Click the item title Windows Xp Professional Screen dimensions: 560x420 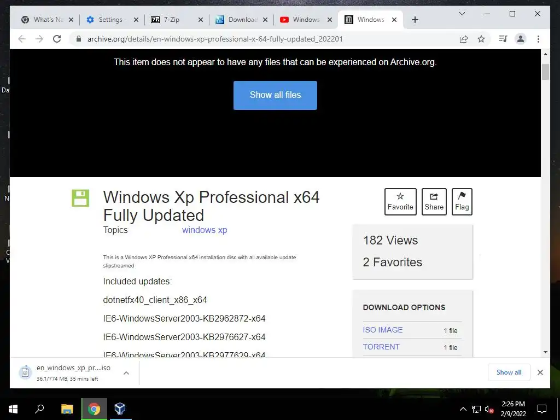point(211,206)
